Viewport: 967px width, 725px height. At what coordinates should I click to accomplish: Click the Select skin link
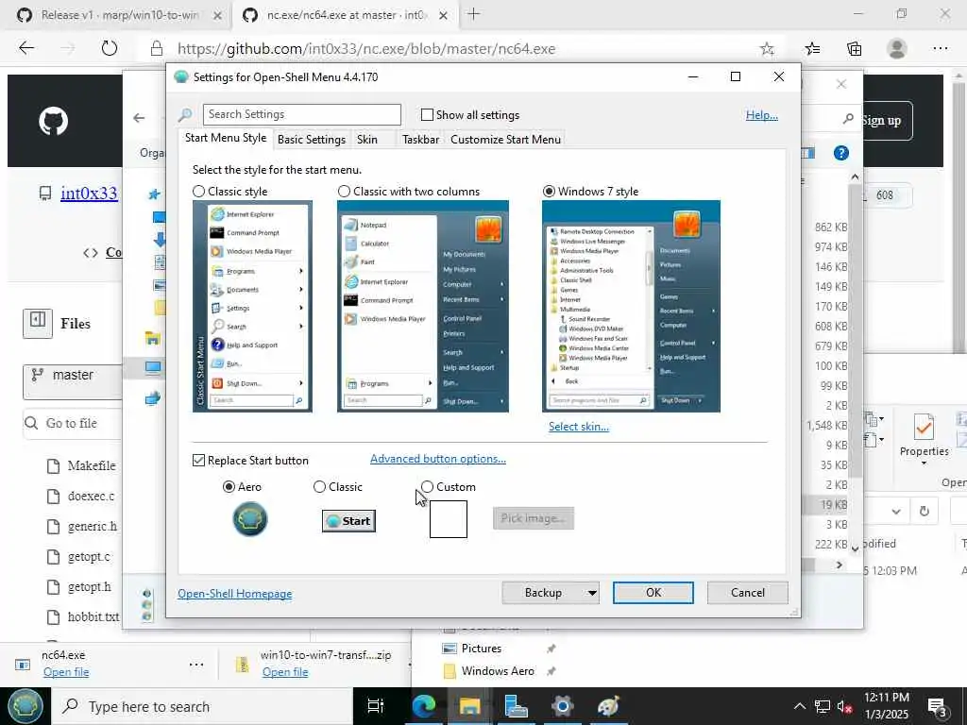(579, 426)
